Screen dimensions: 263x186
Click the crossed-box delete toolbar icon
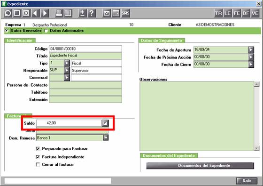pyautogui.click(x=26, y=13)
